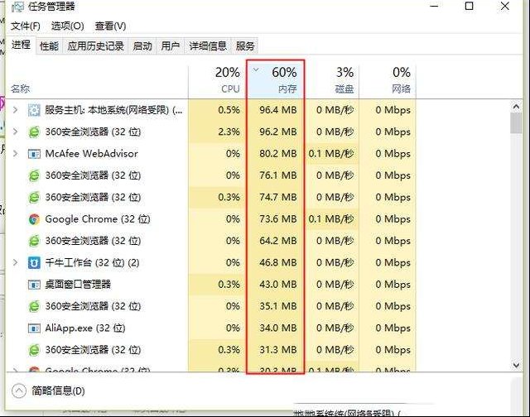Screen dimensions: 530x417
Task: Click the 360安全浏览器 icon at 64.2 MB
Action: [34, 241]
